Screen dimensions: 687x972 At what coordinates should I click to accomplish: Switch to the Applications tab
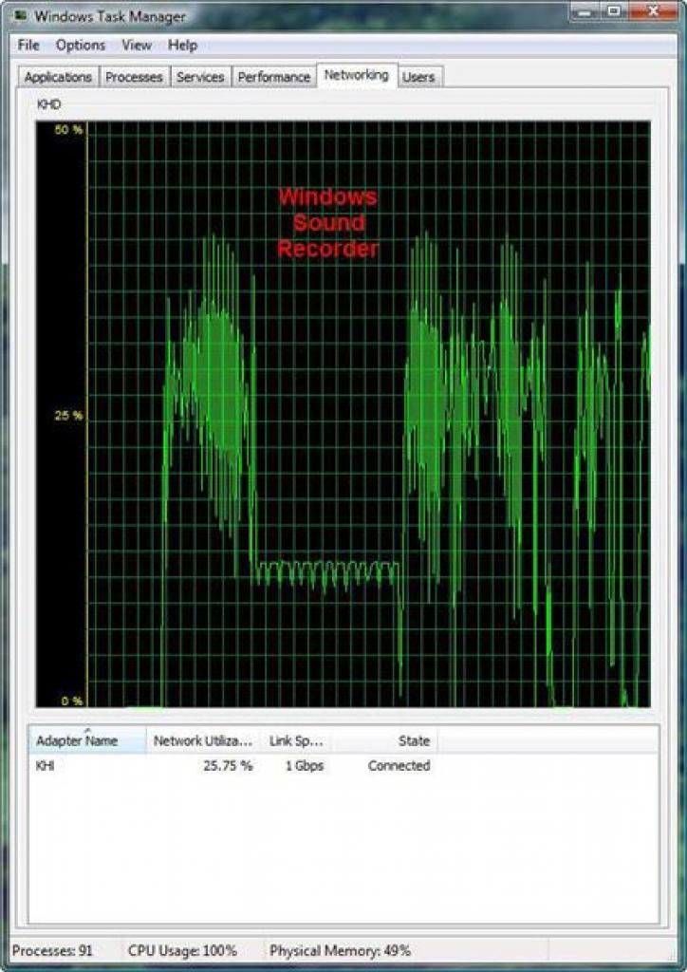click(58, 77)
